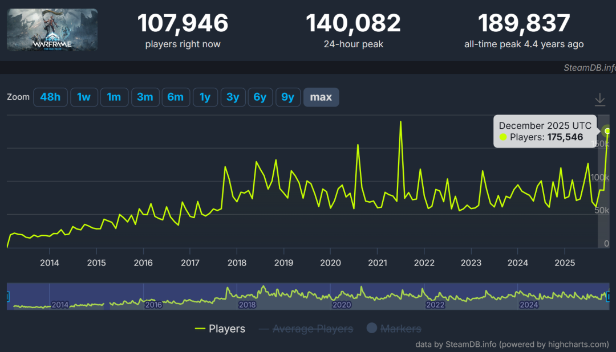Show the Average Players series
The width and height of the screenshot is (616, 352).
[x=306, y=329]
